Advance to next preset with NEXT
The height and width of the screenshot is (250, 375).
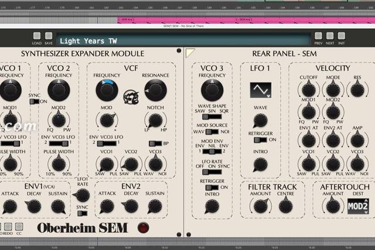pyautogui.click(x=330, y=36)
